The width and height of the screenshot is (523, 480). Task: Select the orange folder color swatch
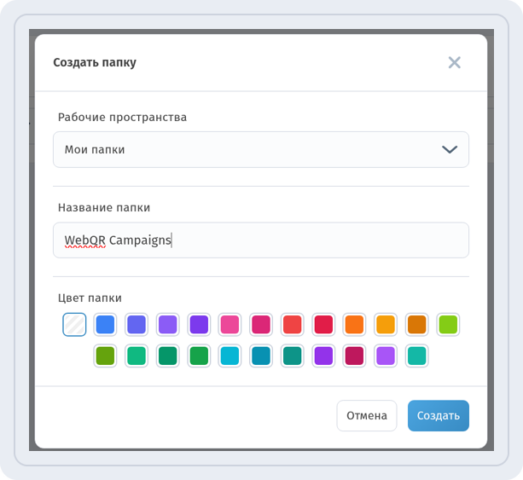[x=354, y=324]
